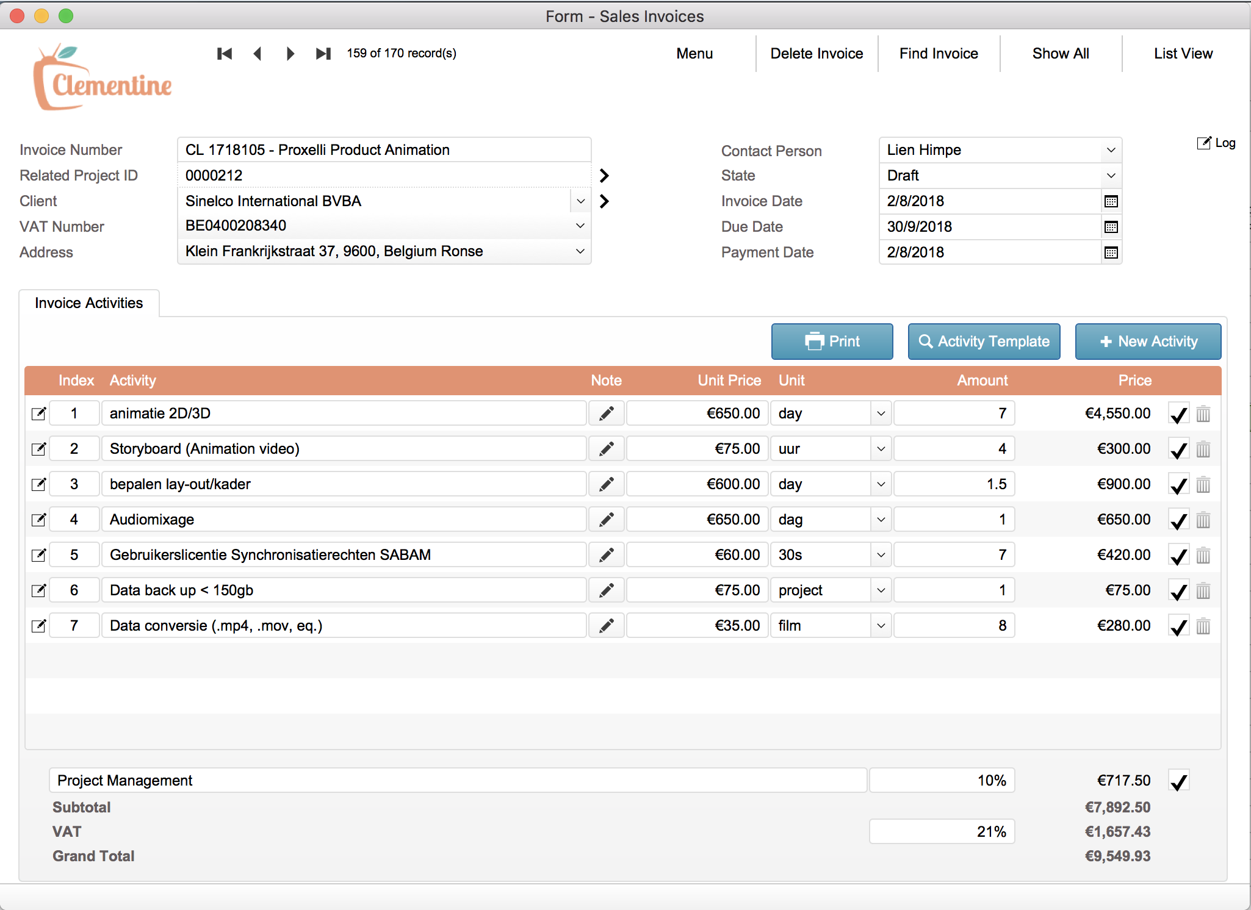Viewport: 1251px width, 910px height.
Task: Click amount field showing 1.5
Action: click(954, 484)
